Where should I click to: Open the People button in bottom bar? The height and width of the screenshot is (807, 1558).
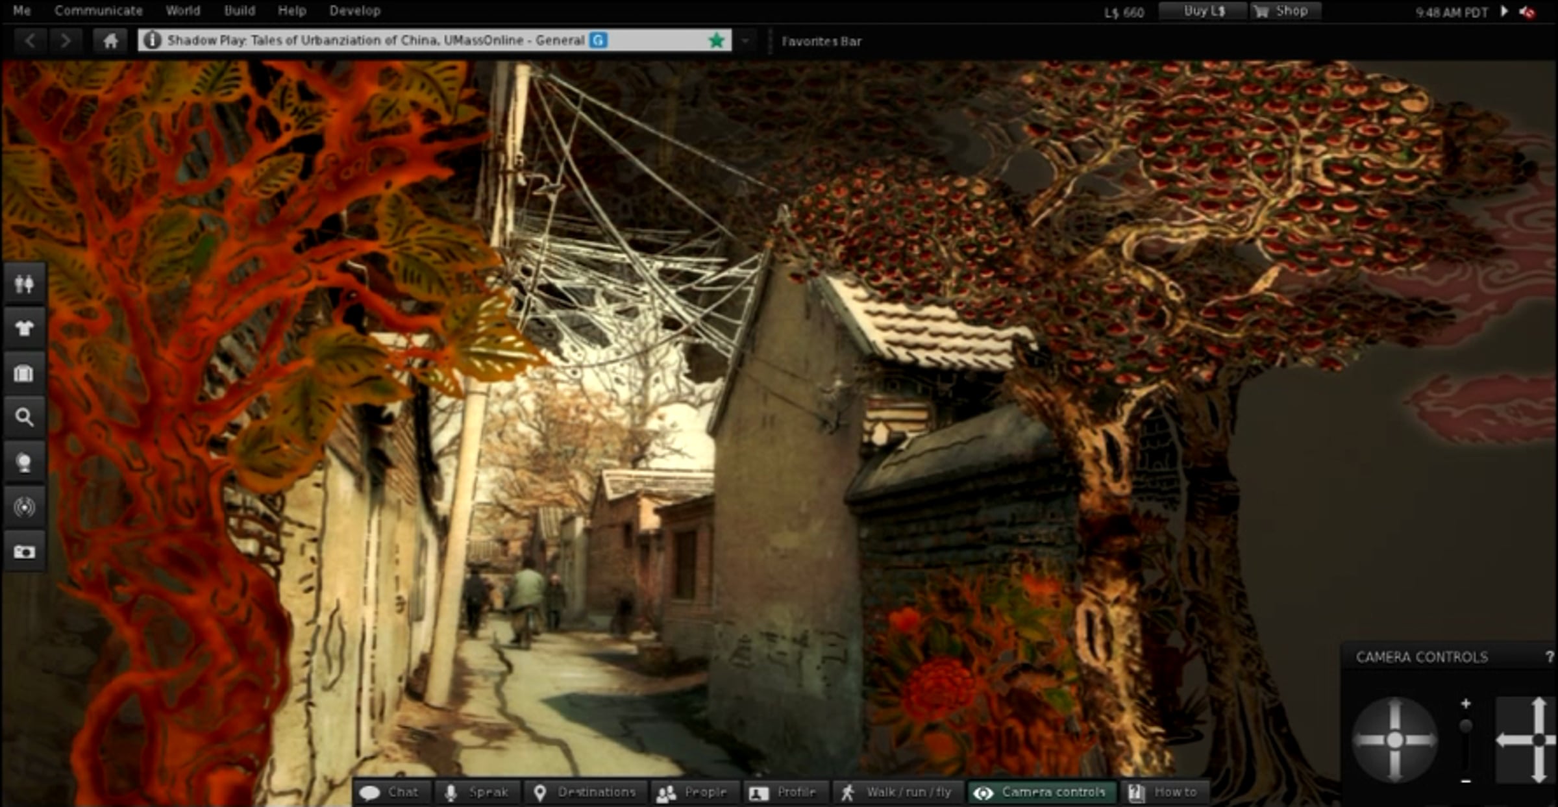pos(696,792)
